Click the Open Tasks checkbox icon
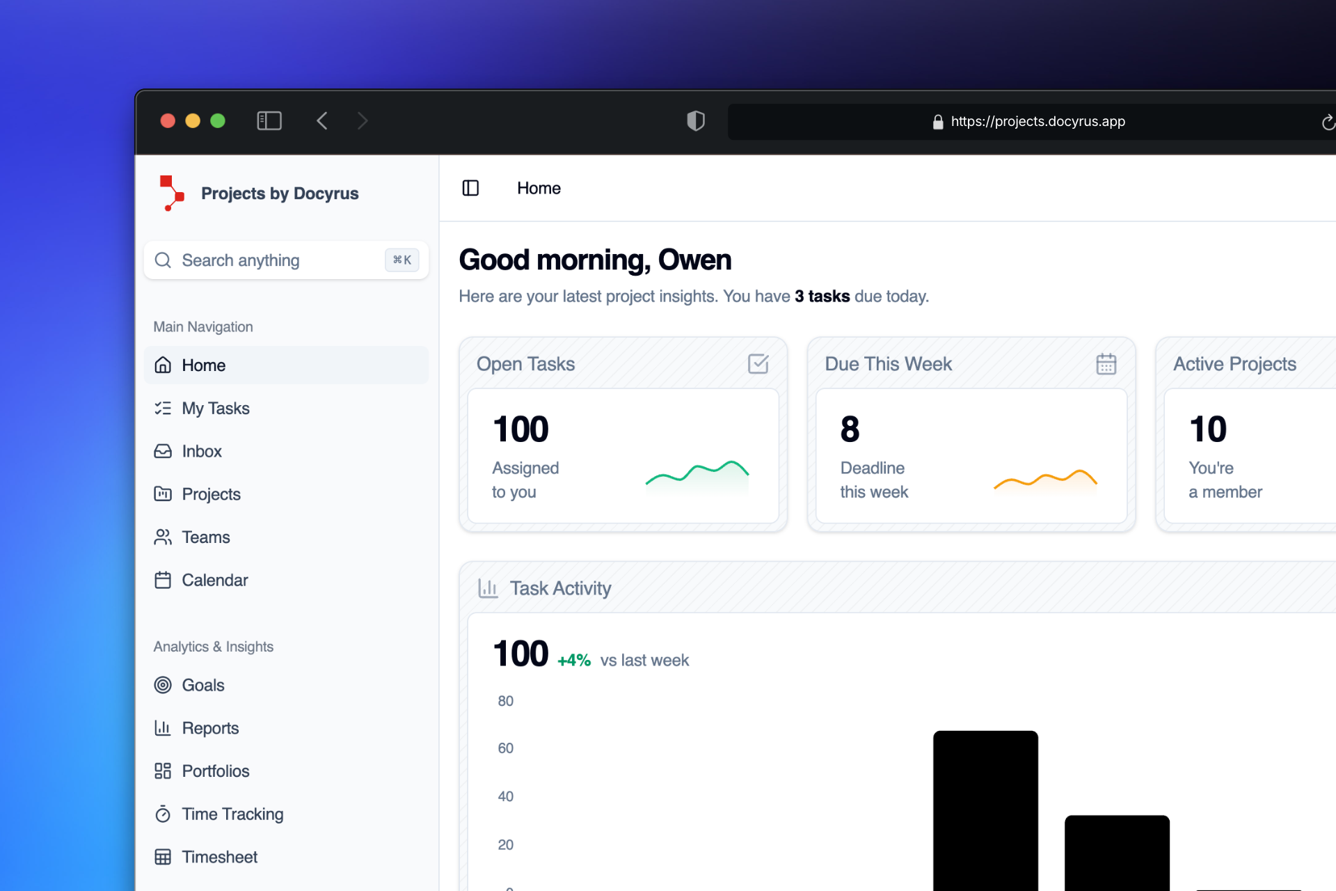This screenshot has height=891, width=1336. tap(758, 363)
